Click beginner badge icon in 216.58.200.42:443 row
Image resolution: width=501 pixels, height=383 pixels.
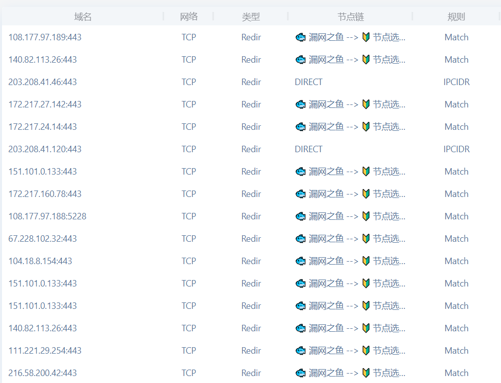tap(366, 373)
